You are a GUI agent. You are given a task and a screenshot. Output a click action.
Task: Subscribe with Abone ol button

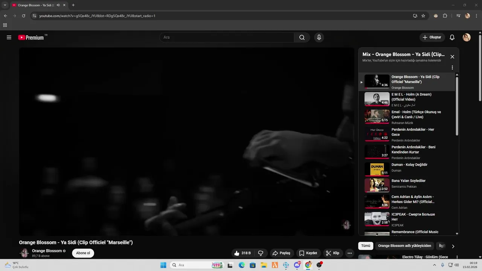pyautogui.click(x=83, y=253)
